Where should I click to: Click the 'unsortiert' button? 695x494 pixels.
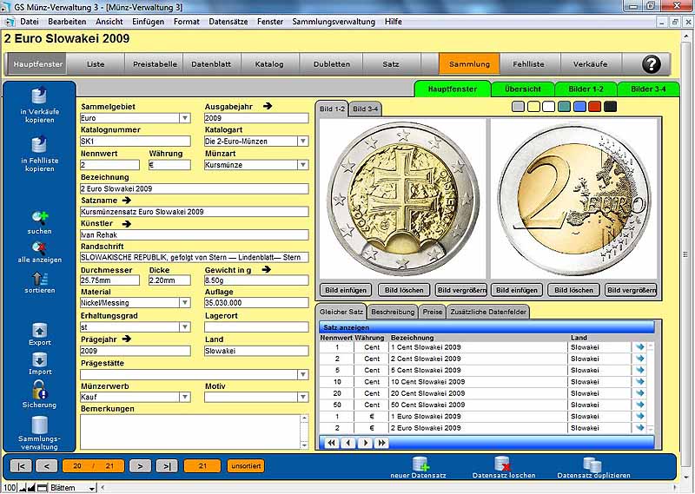point(246,466)
